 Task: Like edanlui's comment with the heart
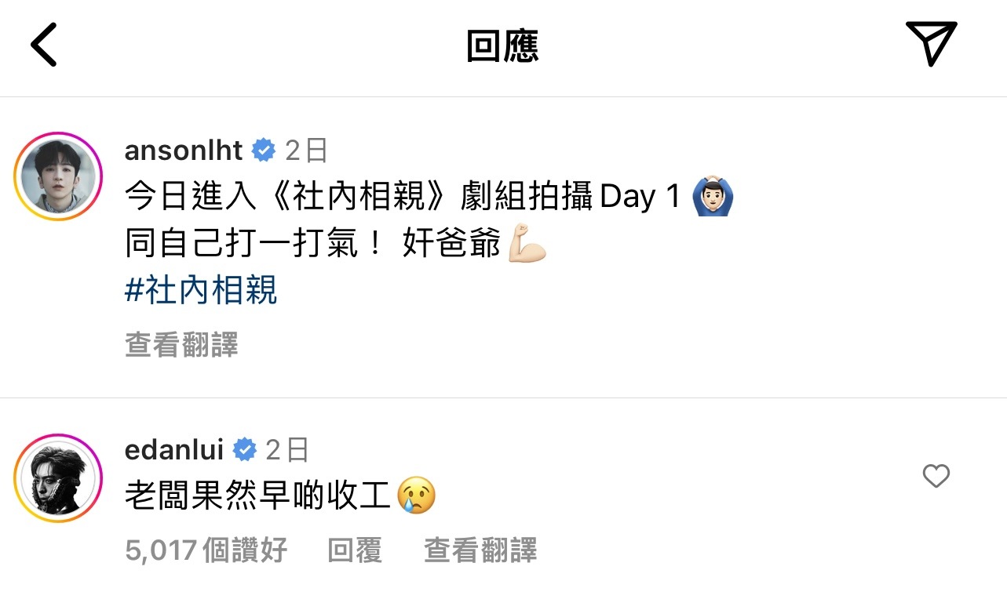pos(936,476)
